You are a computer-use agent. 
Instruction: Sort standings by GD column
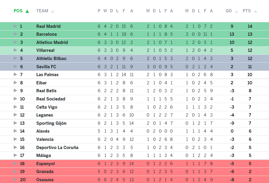229,11
